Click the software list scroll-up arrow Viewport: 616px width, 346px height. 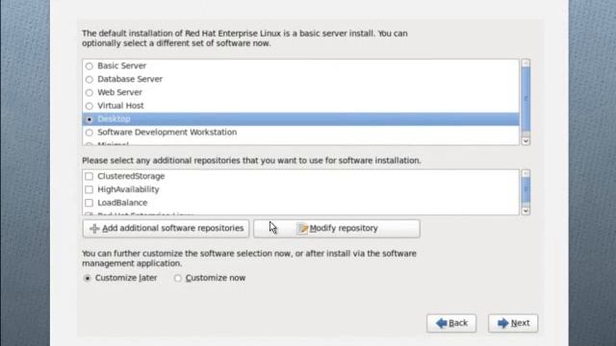pyautogui.click(x=526, y=63)
